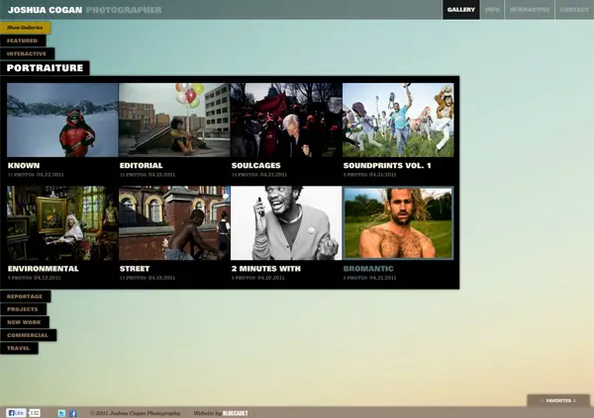Screen dimensions: 594x418
Task: Open the Info tab
Action: 492,10
